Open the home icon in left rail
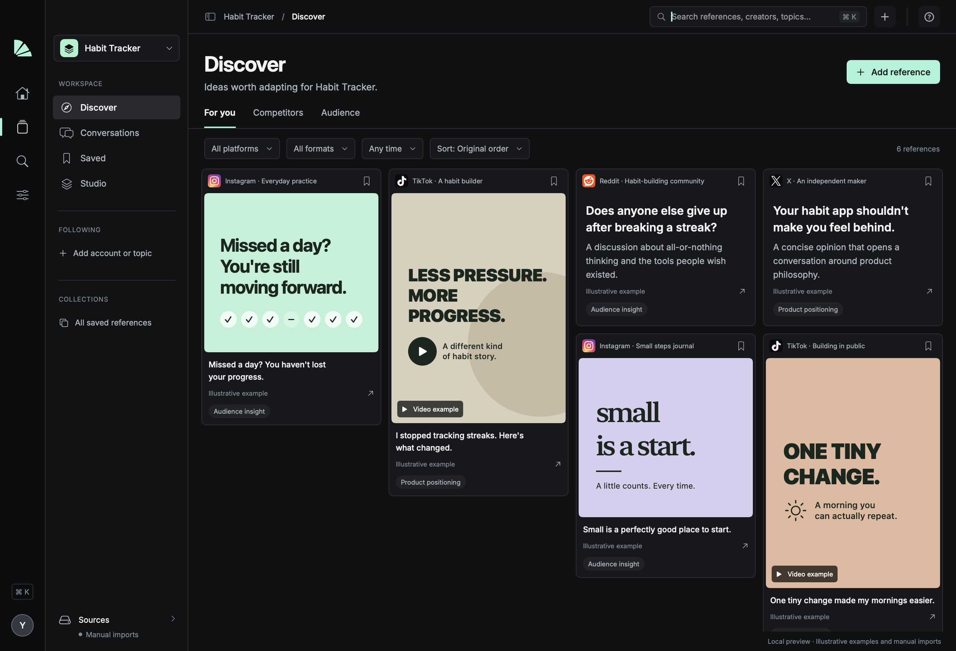 coord(22,93)
